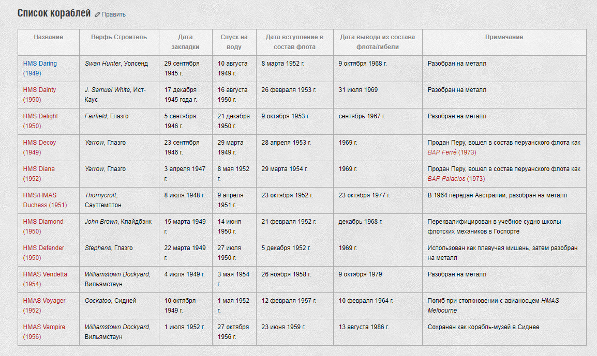Viewport: 597px width, 356px height.
Task: Click the Переквалифицирован в учебное судно note
Action: (x=504, y=226)
